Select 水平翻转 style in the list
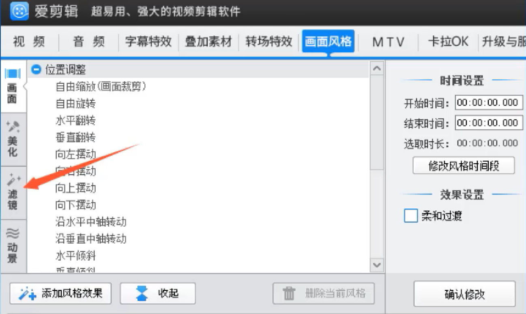The image size is (526, 314). 75,121
